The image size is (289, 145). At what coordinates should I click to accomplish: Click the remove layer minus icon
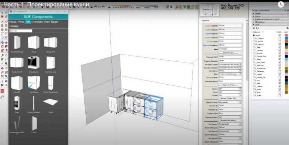click(x=257, y=28)
